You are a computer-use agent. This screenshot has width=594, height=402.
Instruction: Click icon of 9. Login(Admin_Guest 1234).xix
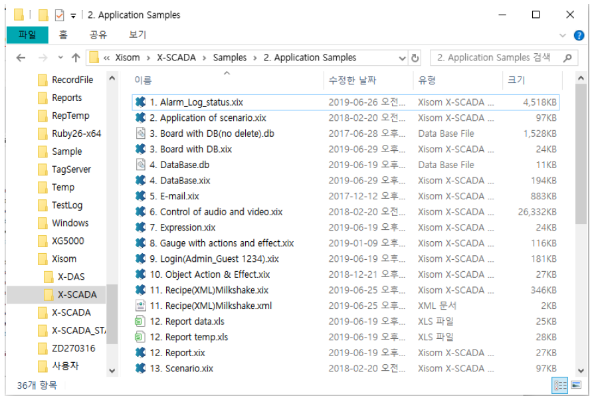click(x=141, y=258)
